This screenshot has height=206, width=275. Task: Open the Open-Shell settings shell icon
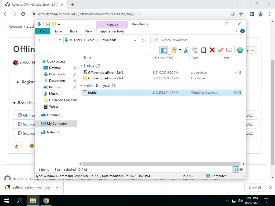tap(240, 50)
